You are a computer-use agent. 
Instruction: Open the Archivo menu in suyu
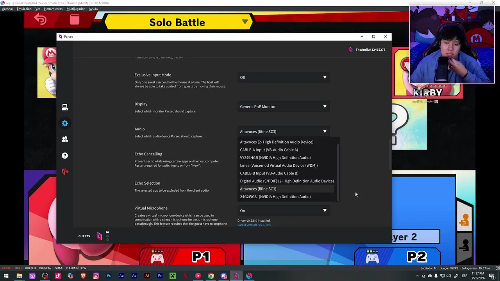7,9
